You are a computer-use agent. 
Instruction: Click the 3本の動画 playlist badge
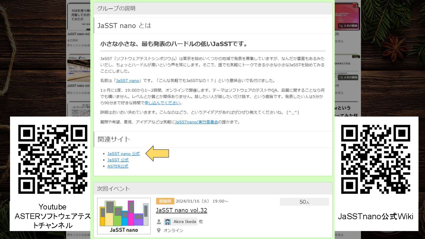pos(348,26)
